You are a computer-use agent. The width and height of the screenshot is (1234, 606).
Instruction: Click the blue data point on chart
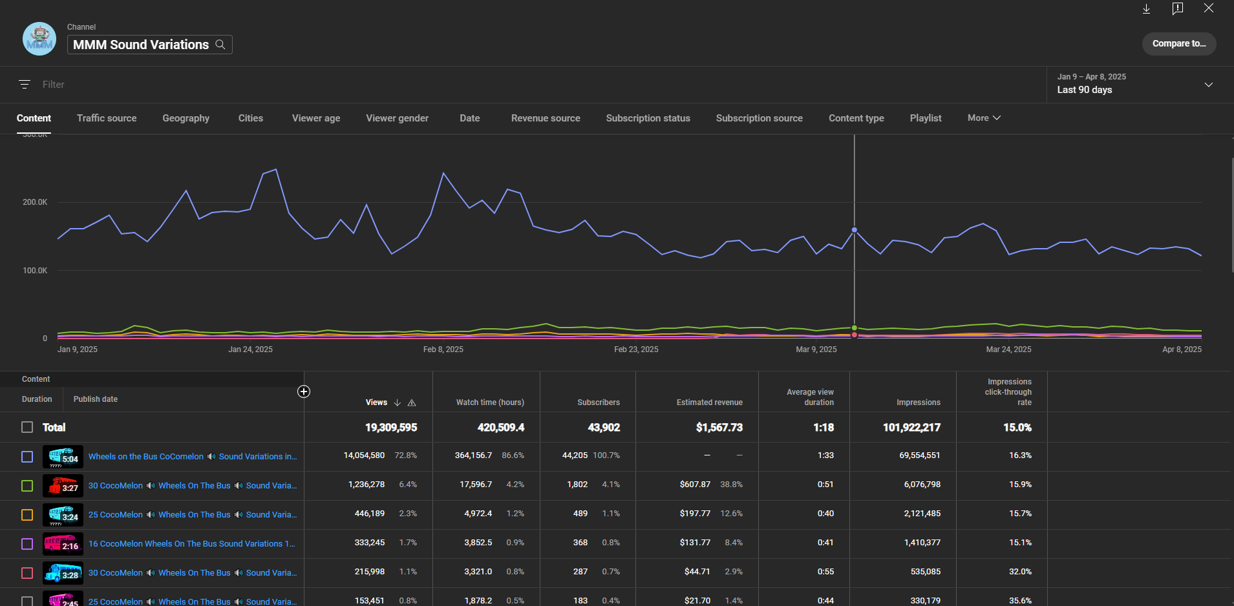coord(855,230)
